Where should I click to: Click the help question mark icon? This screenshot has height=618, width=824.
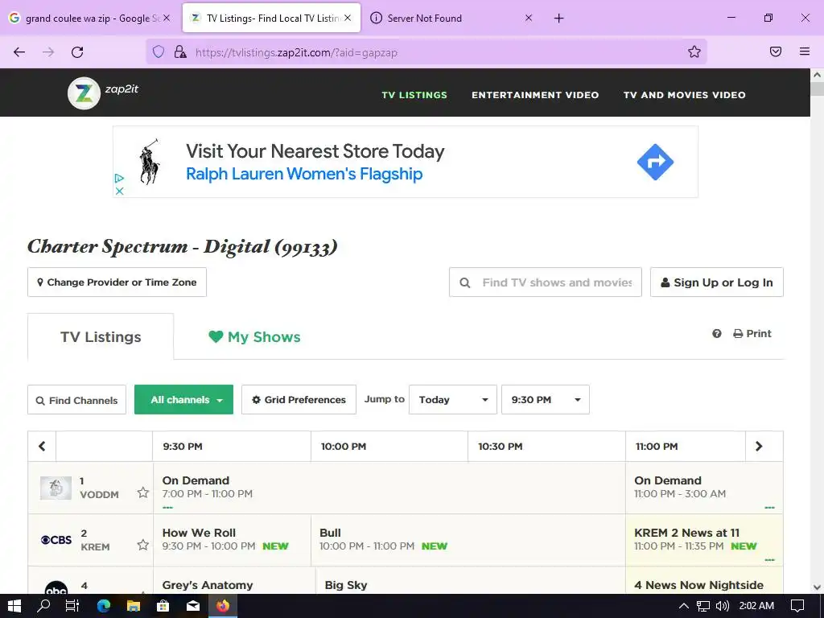click(x=717, y=334)
